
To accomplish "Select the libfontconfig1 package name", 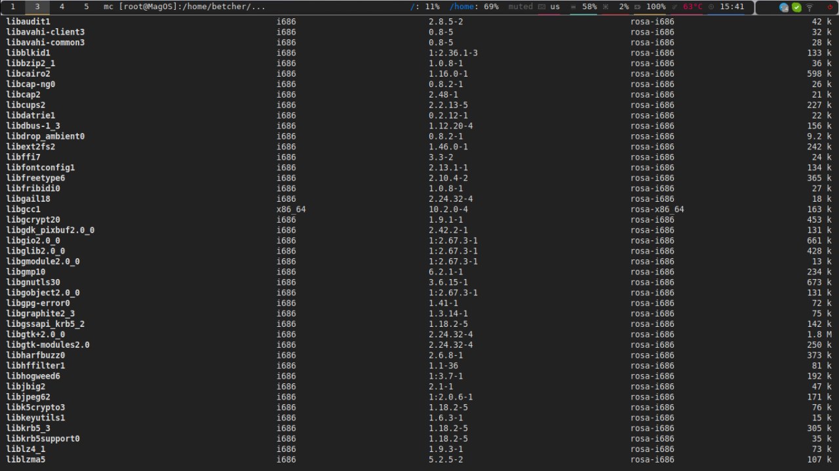I will click(41, 168).
